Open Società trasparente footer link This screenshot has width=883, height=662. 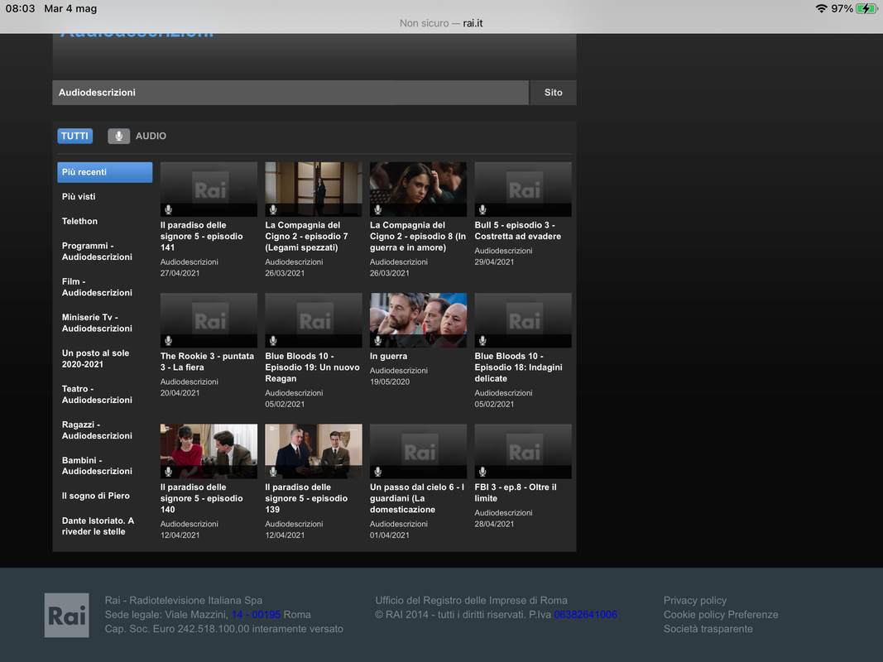[x=708, y=629]
